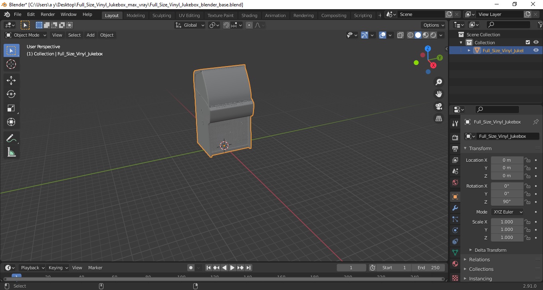Open the World properties tab
The width and height of the screenshot is (543, 290).
click(x=455, y=182)
